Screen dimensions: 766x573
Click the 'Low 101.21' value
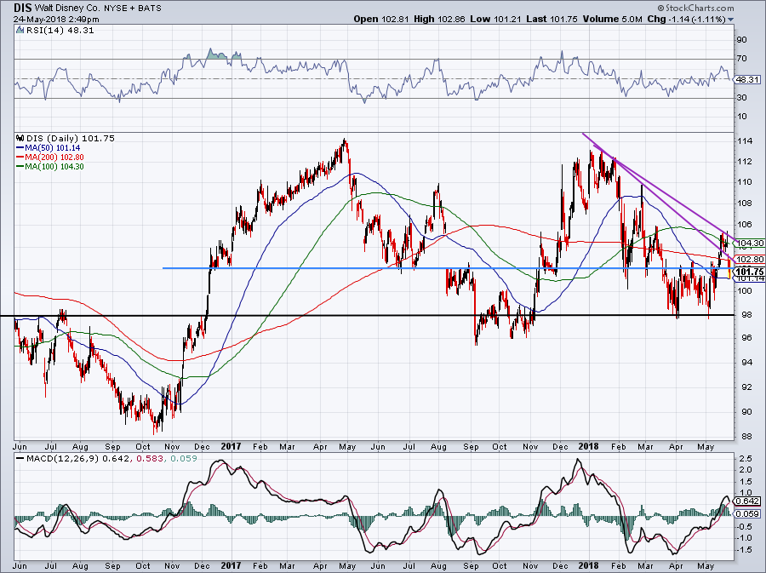(496, 19)
